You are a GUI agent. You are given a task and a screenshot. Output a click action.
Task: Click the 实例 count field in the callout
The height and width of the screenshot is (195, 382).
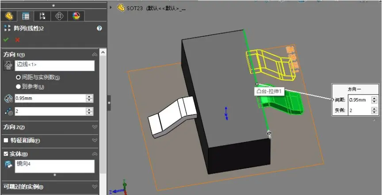pos(359,111)
